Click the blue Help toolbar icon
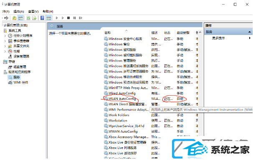Viewport: 253px width, 161px height. (42, 18)
